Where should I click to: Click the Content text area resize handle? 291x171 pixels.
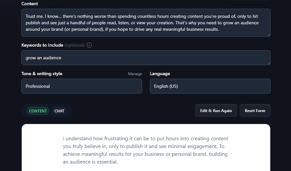pyautogui.click(x=268, y=34)
